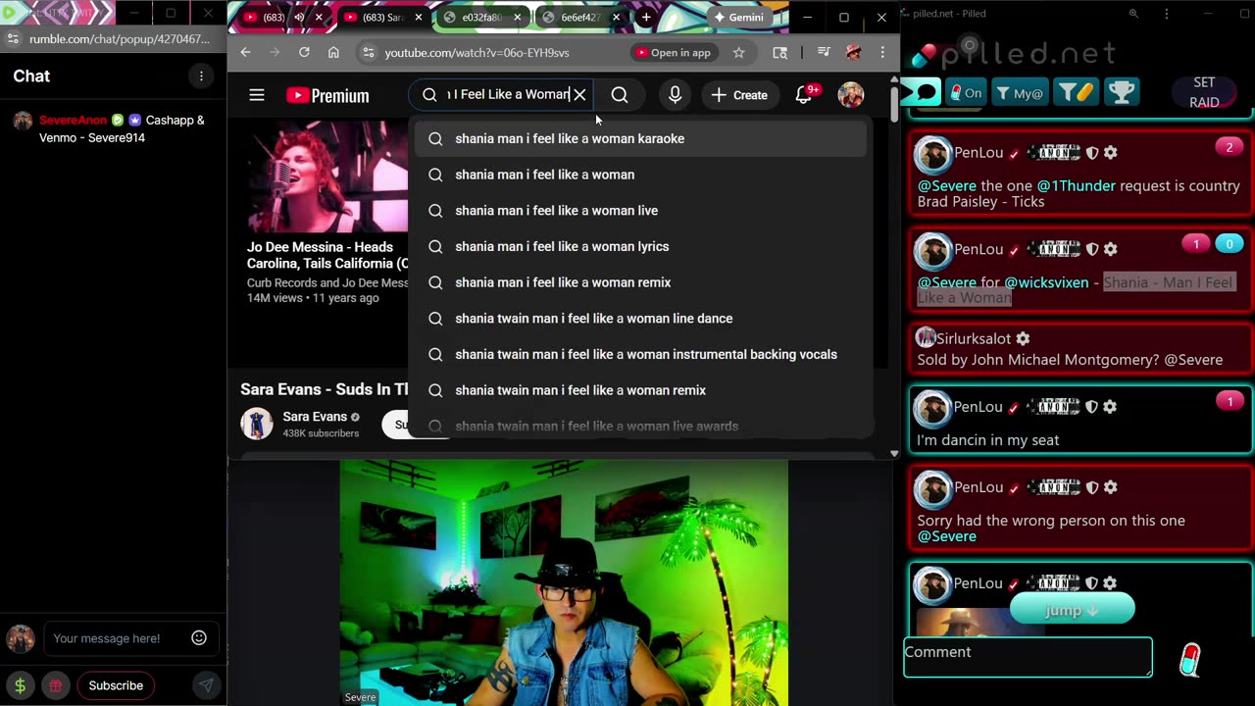The width and height of the screenshot is (1255, 706).
Task: Toggle the Pilled 'On' switch
Action: 967,93
